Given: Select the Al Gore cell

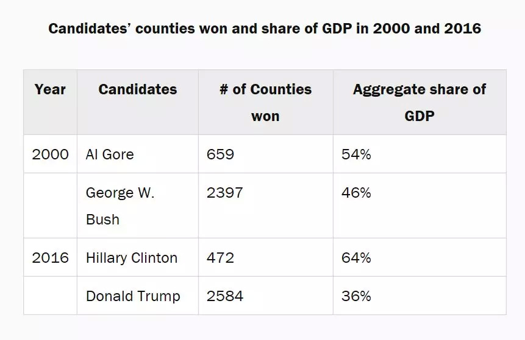Looking at the screenshot, I should click(x=110, y=154).
